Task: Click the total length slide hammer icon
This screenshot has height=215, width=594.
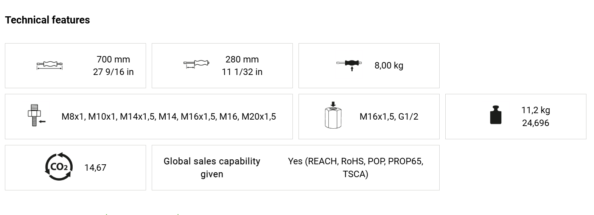Action: point(50,65)
